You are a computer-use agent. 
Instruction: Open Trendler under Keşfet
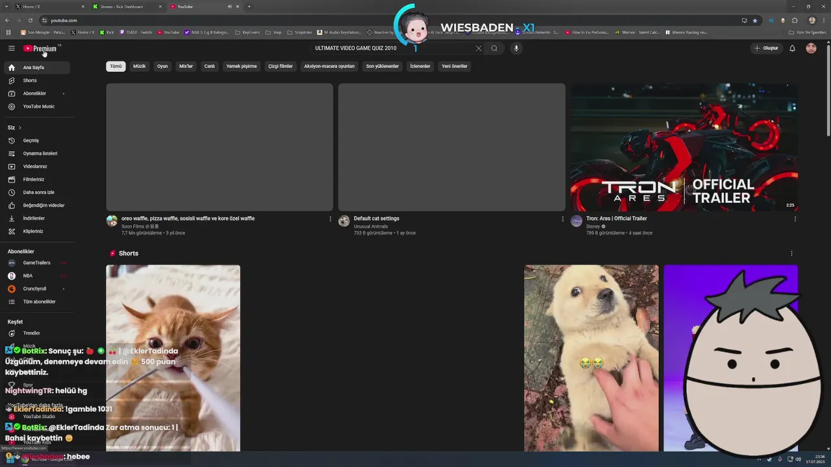(x=37, y=333)
